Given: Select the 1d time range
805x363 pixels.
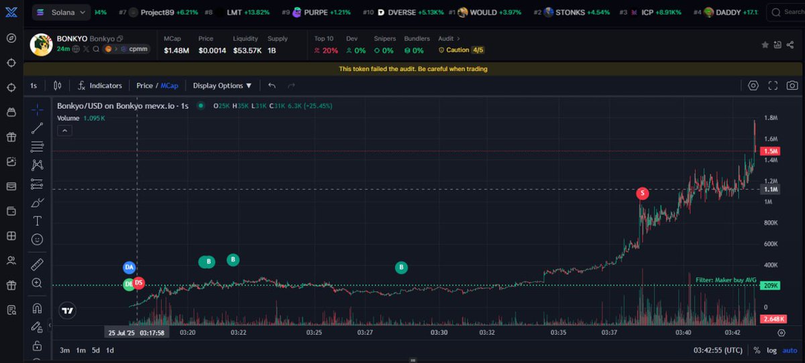Looking at the screenshot, I should click(x=110, y=350).
